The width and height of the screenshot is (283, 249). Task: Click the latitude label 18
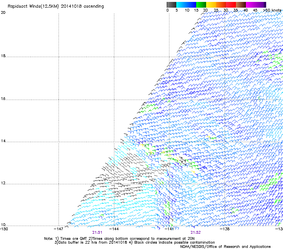point(3,56)
